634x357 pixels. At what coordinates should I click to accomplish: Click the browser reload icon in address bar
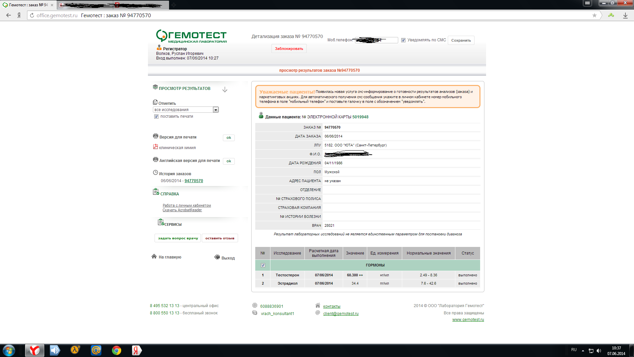click(32, 16)
